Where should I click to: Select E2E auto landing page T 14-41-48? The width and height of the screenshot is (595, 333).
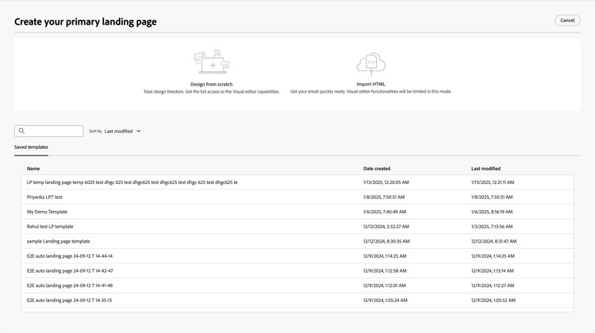(x=297, y=286)
